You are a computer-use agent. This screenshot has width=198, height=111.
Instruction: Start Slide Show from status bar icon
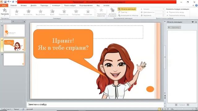[x=168, y=109]
